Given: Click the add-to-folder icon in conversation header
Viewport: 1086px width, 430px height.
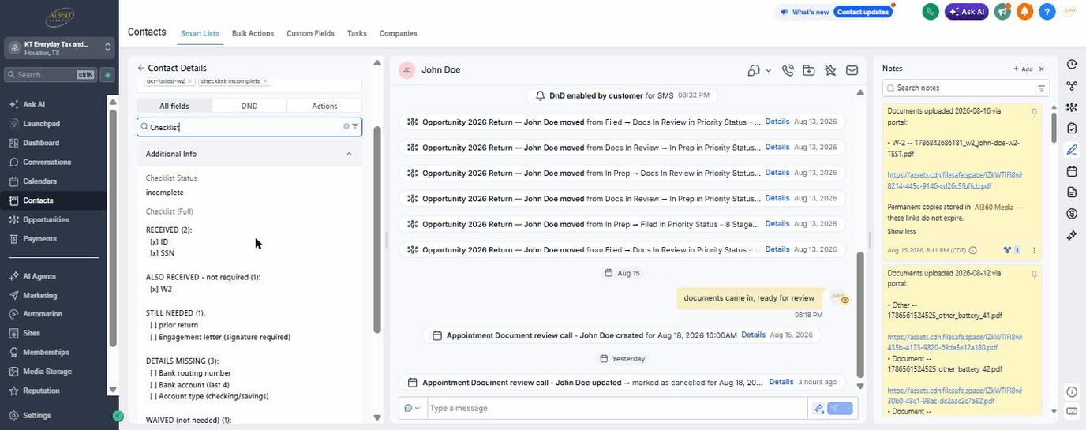Looking at the screenshot, I should click(x=809, y=70).
